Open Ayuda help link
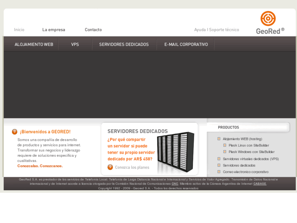The height and width of the screenshot is (223, 297). [x=200, y=30]
